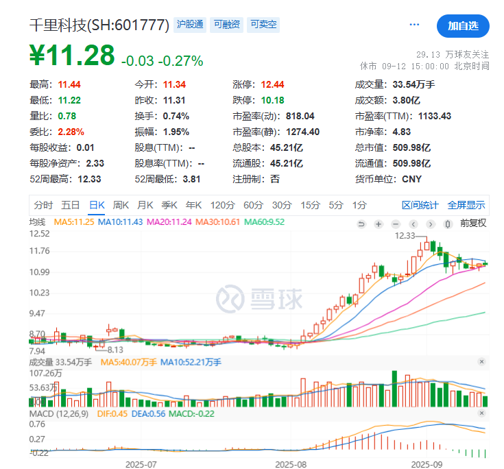504x469 pixels.
Task: Select the 季K chart tab
Action: pyautogui.click(x=169, y=205)
